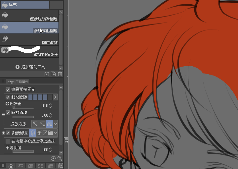The image size is (238, 169).
Task: Reset tool settings with the circular reset icon
Action: [53, 158]
